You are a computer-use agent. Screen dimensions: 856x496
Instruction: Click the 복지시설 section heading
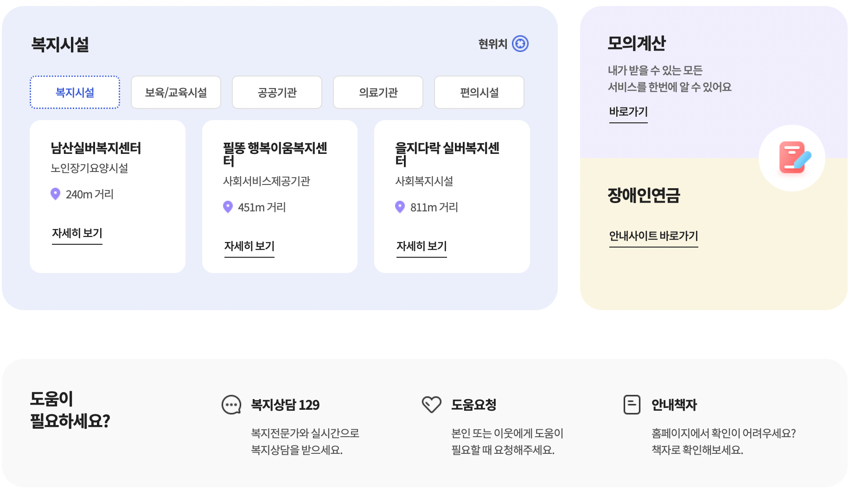pos(61,45)
